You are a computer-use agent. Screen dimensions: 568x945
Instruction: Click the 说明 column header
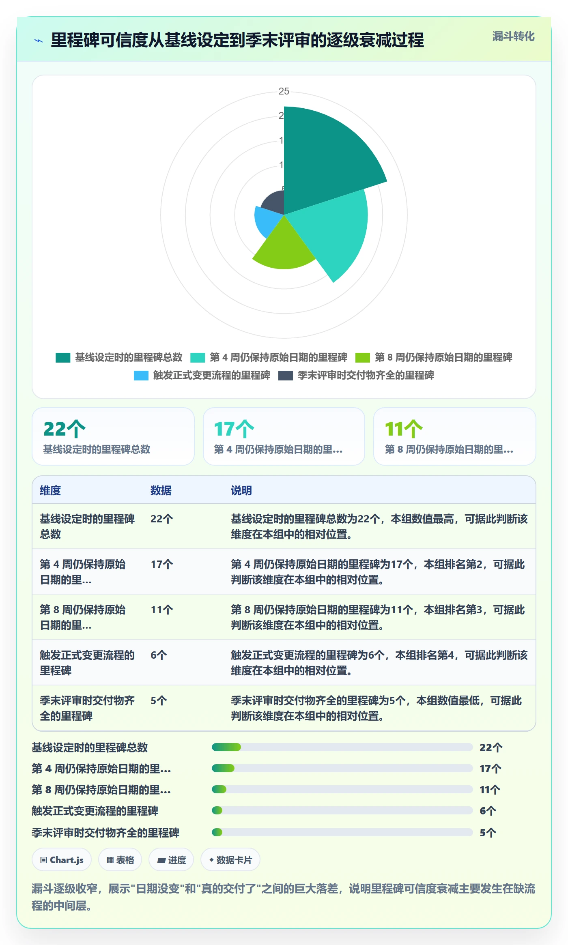tap(241, 490)
